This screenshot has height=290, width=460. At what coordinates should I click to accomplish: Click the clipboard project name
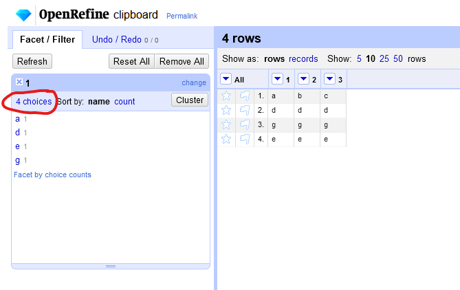click(x=135, y=14)
